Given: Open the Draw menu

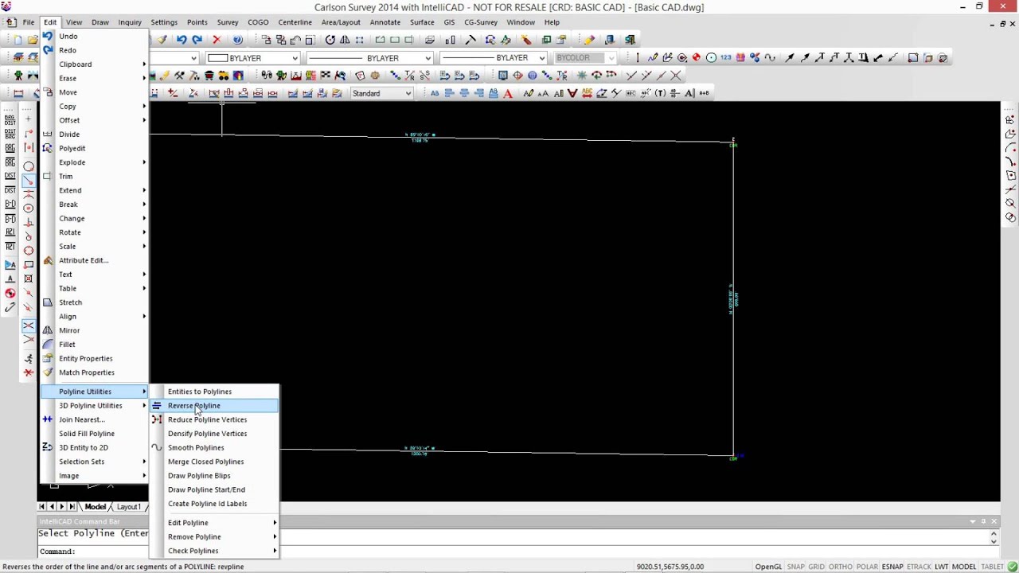Looking at the screenshot, I should [100, 22].
